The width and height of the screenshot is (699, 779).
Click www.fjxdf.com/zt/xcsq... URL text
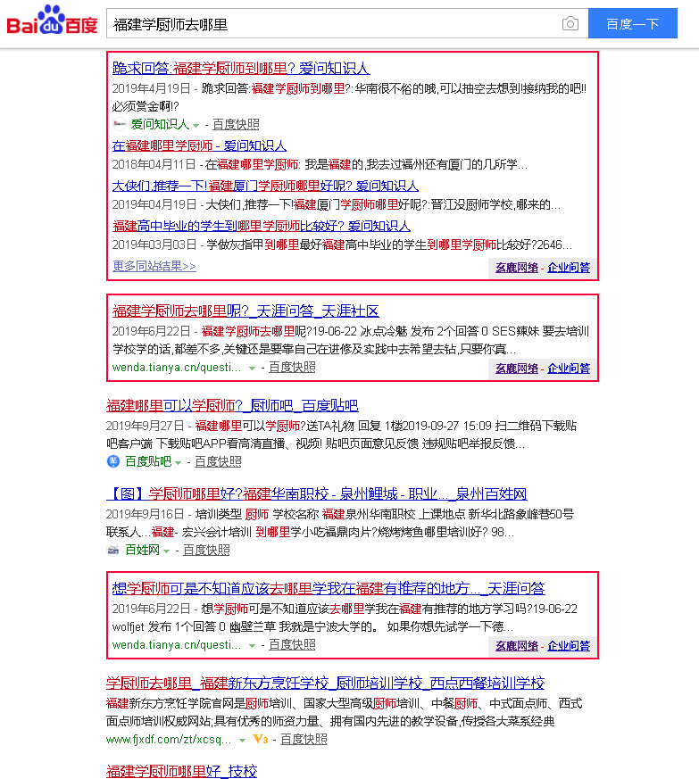[x=169, y=739]
